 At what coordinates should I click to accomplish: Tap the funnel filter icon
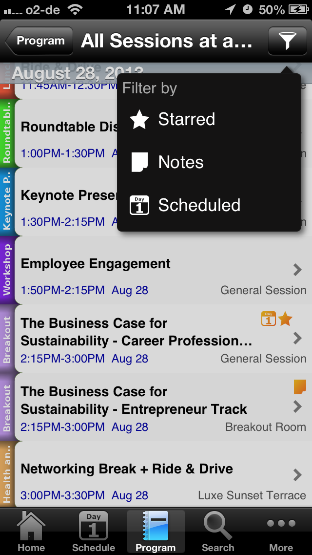click(287, 41)
